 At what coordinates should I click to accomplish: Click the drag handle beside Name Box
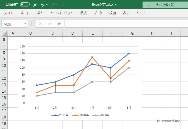point(32,23)
